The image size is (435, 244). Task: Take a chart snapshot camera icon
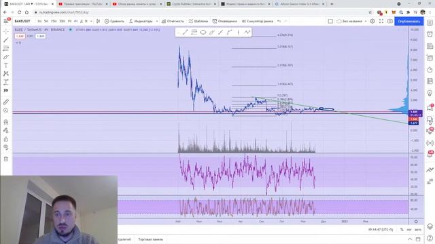tap(389, 21)
